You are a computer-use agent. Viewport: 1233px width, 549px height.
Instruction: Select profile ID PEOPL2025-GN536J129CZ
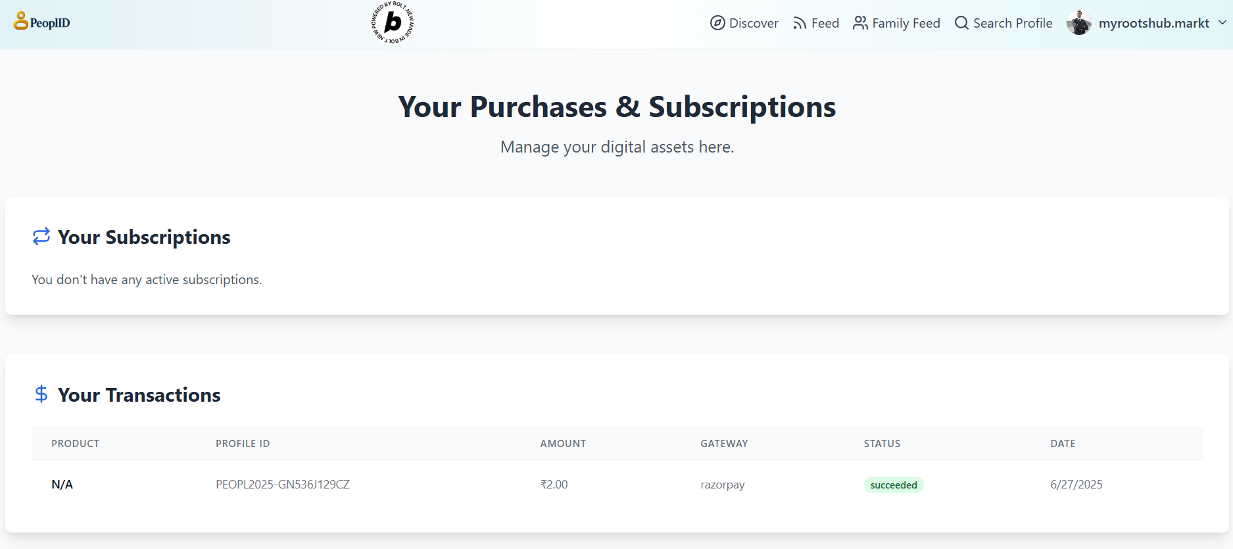[283, 485]
